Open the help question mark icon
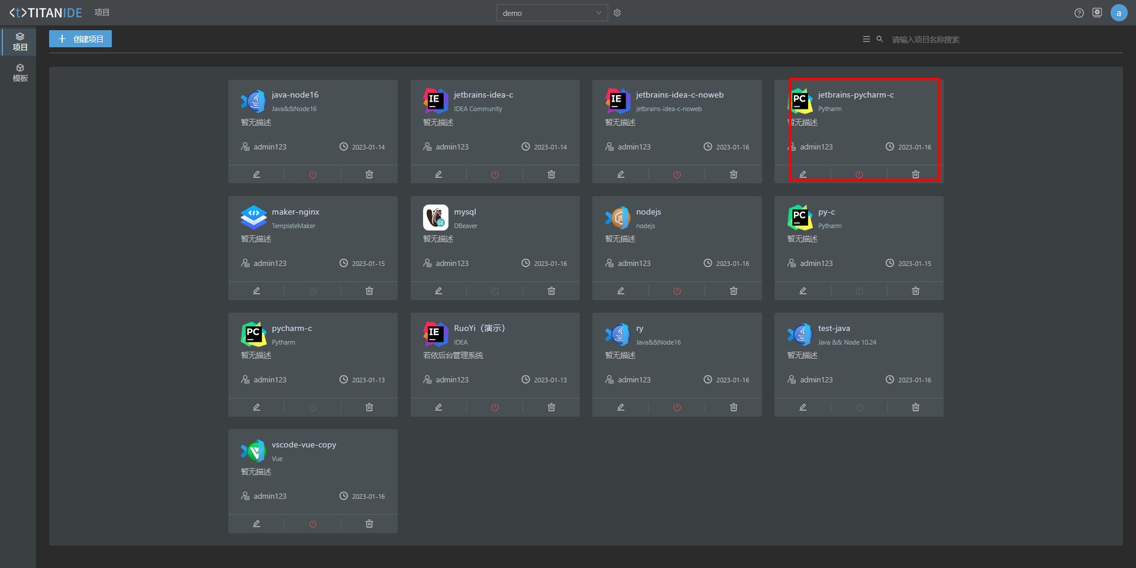Image resolution: width=1136 pixels, height=568 pixels. point(1079,13)
